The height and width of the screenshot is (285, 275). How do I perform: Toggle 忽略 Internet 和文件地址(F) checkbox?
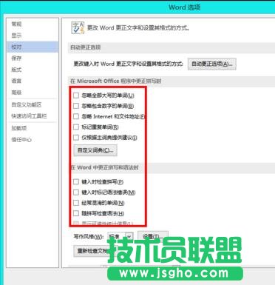pyautogui.click(x=76, y=116)
